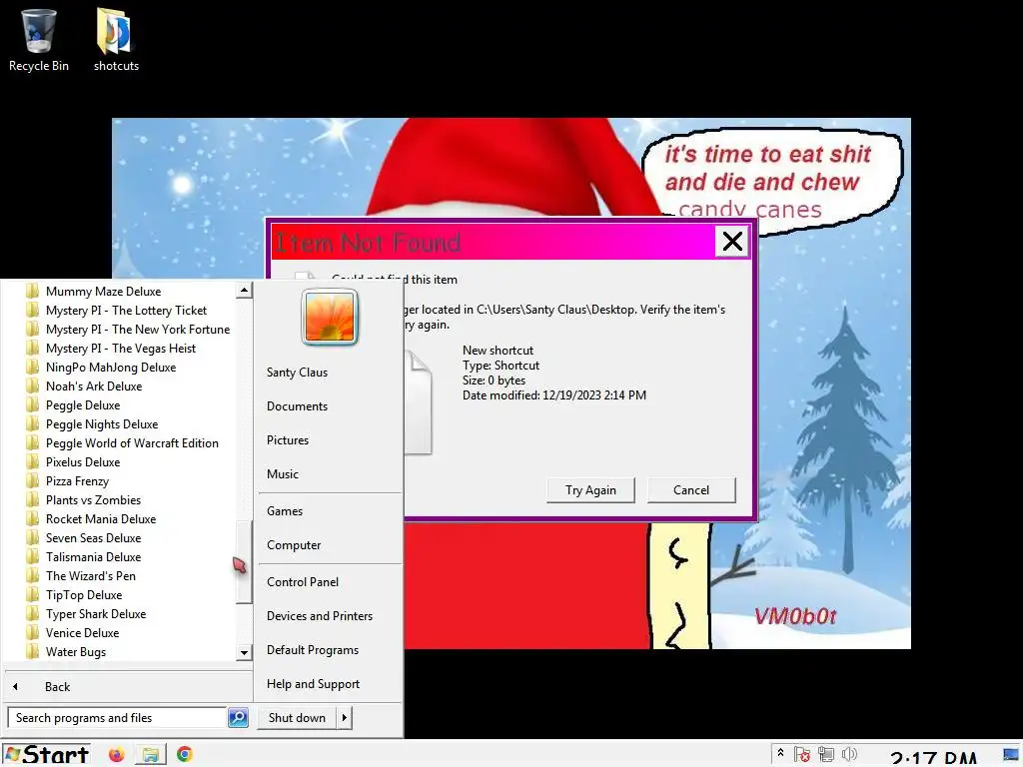Open the Noah's Ark Deluxe folder
The image size is (1023, 767).
coord(84,386)
